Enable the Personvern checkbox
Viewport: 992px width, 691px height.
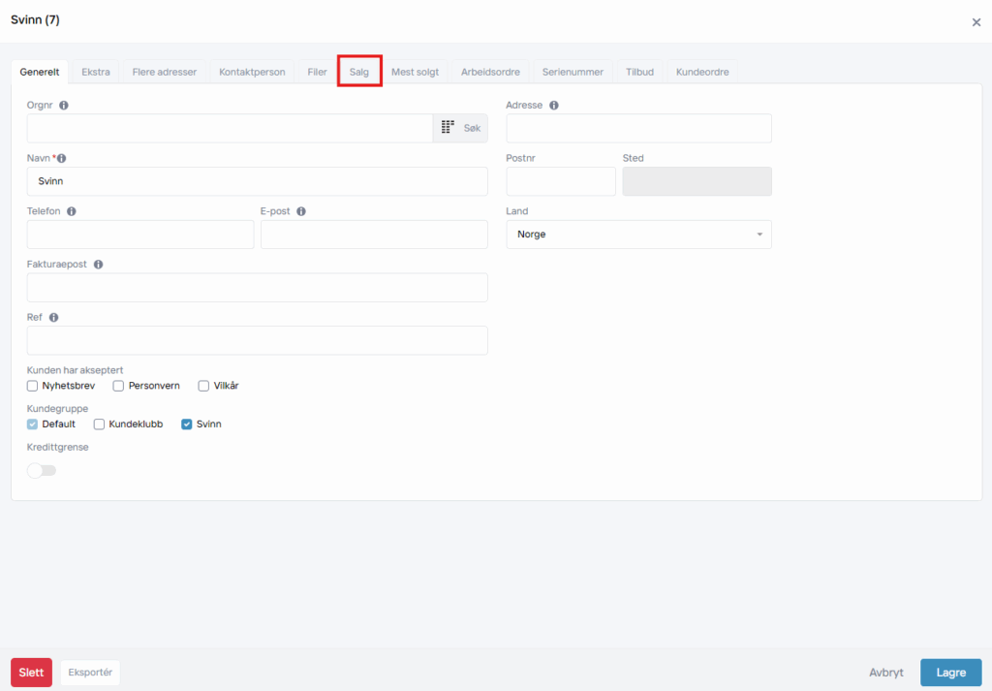point(118,386)
